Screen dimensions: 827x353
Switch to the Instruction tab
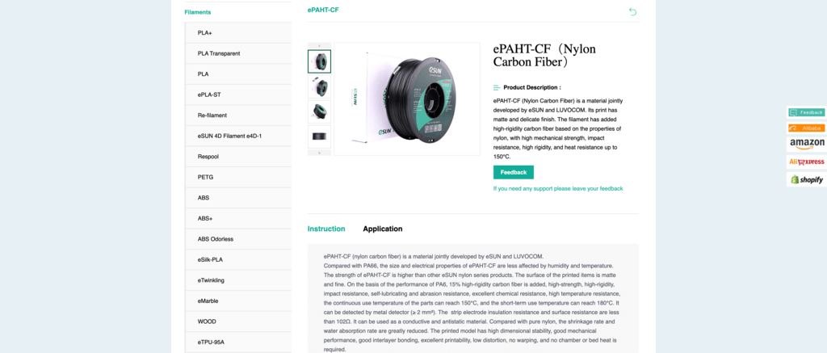tap(326, 229)
